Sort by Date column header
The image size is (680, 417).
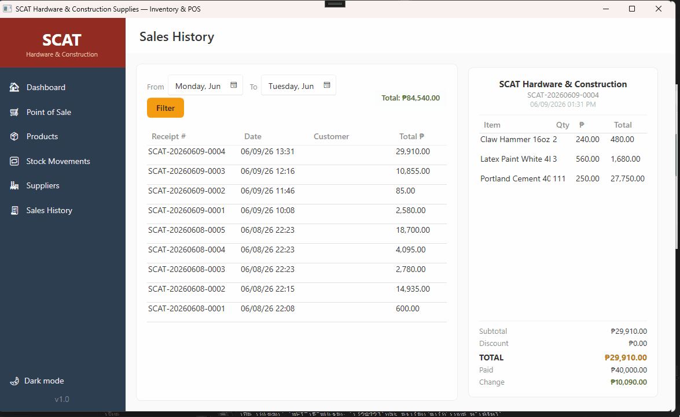[x=253, y=136]
